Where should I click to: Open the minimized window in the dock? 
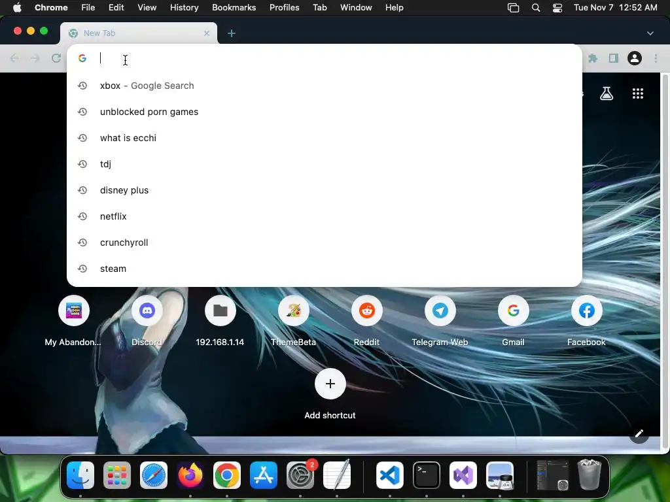click(552, 475)
